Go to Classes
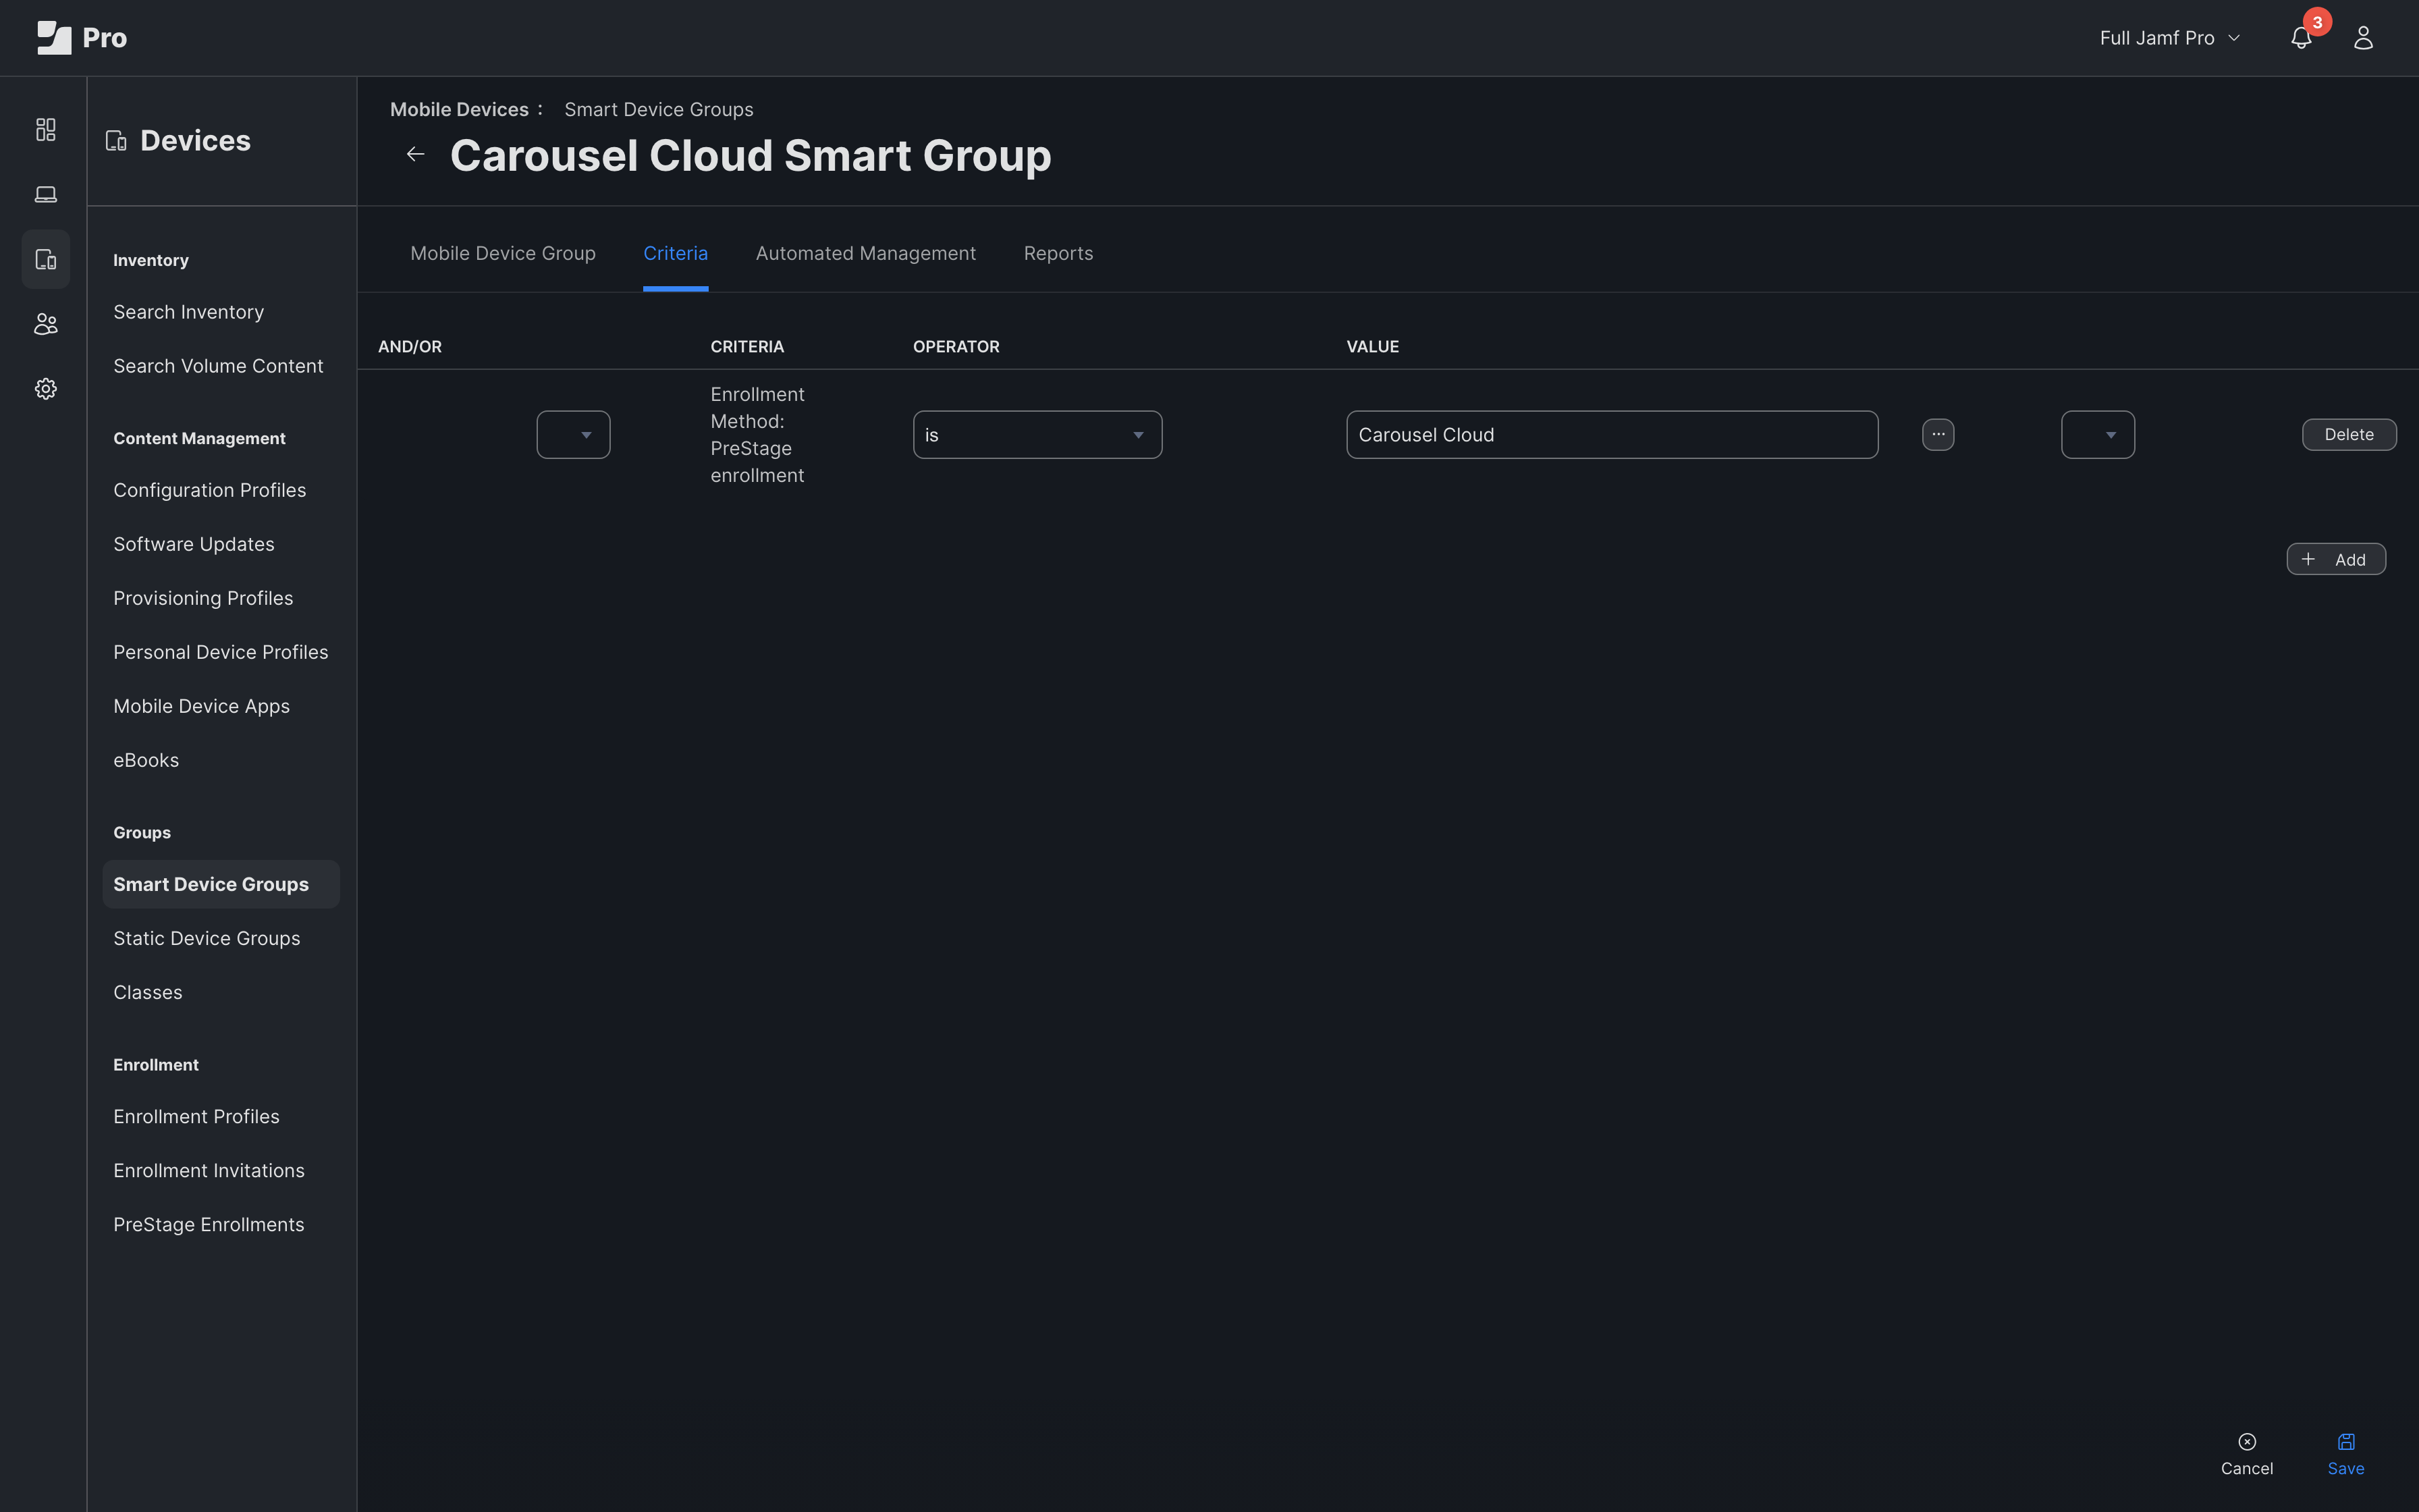This screenshot has width=2419, height=1512. coord(148,992)
